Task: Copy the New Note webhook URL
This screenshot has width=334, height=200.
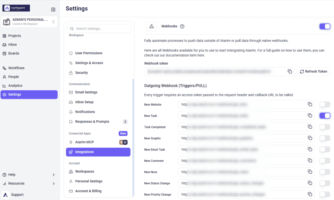Action: pos(310,172)
